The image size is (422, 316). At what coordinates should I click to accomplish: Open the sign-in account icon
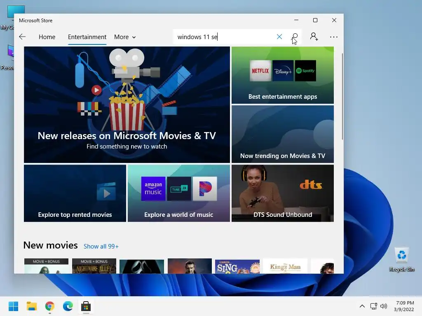pyautogui.click(x=314, y=37)
